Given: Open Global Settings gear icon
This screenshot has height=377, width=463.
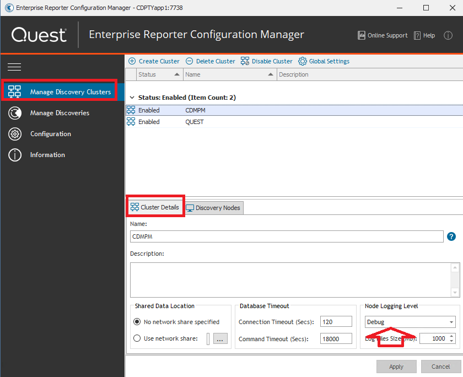Looking at the screenshot, I should pyautogui.click(x=303, y=61).
